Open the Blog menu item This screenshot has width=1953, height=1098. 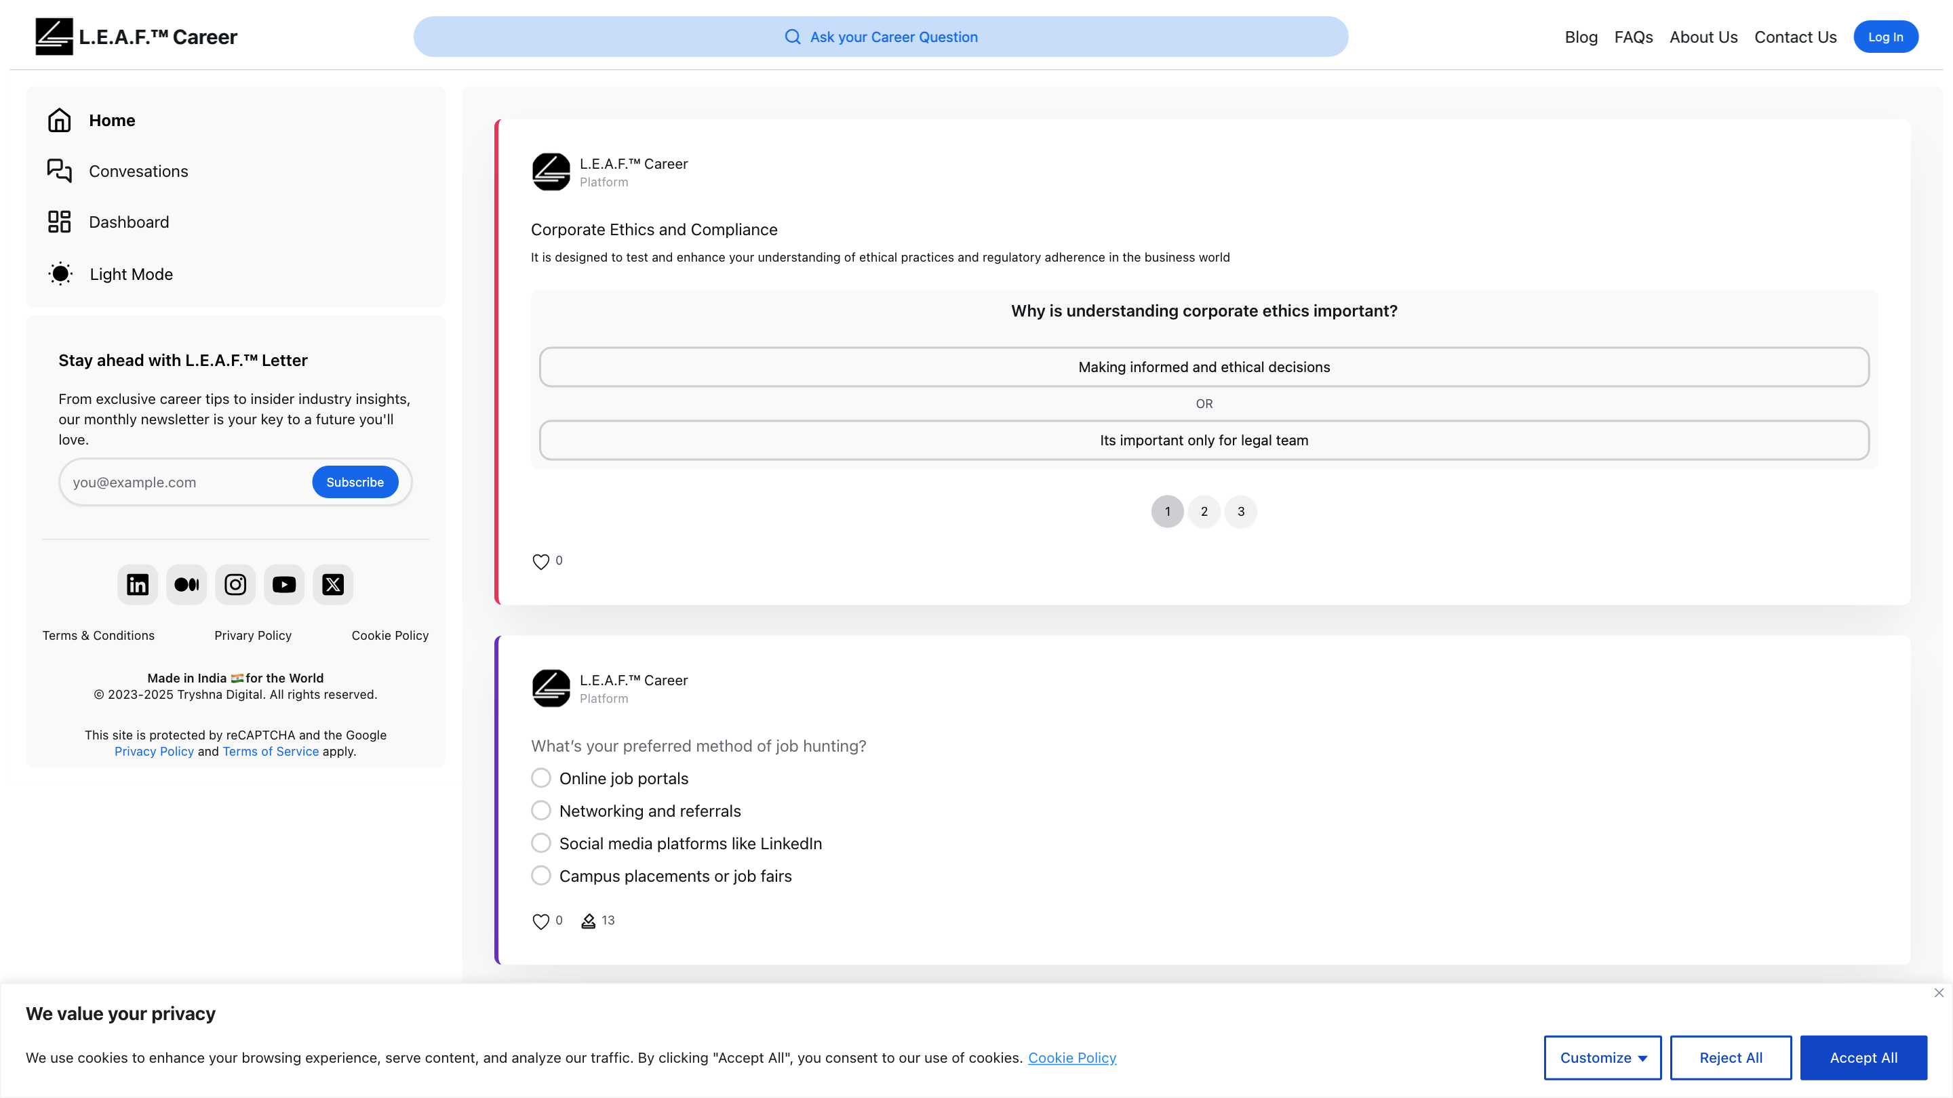point(1581,37)
